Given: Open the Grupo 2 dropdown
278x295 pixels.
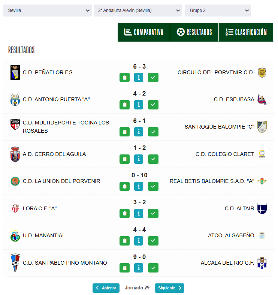Looking at the screenshot, I should tap(218, 10).
